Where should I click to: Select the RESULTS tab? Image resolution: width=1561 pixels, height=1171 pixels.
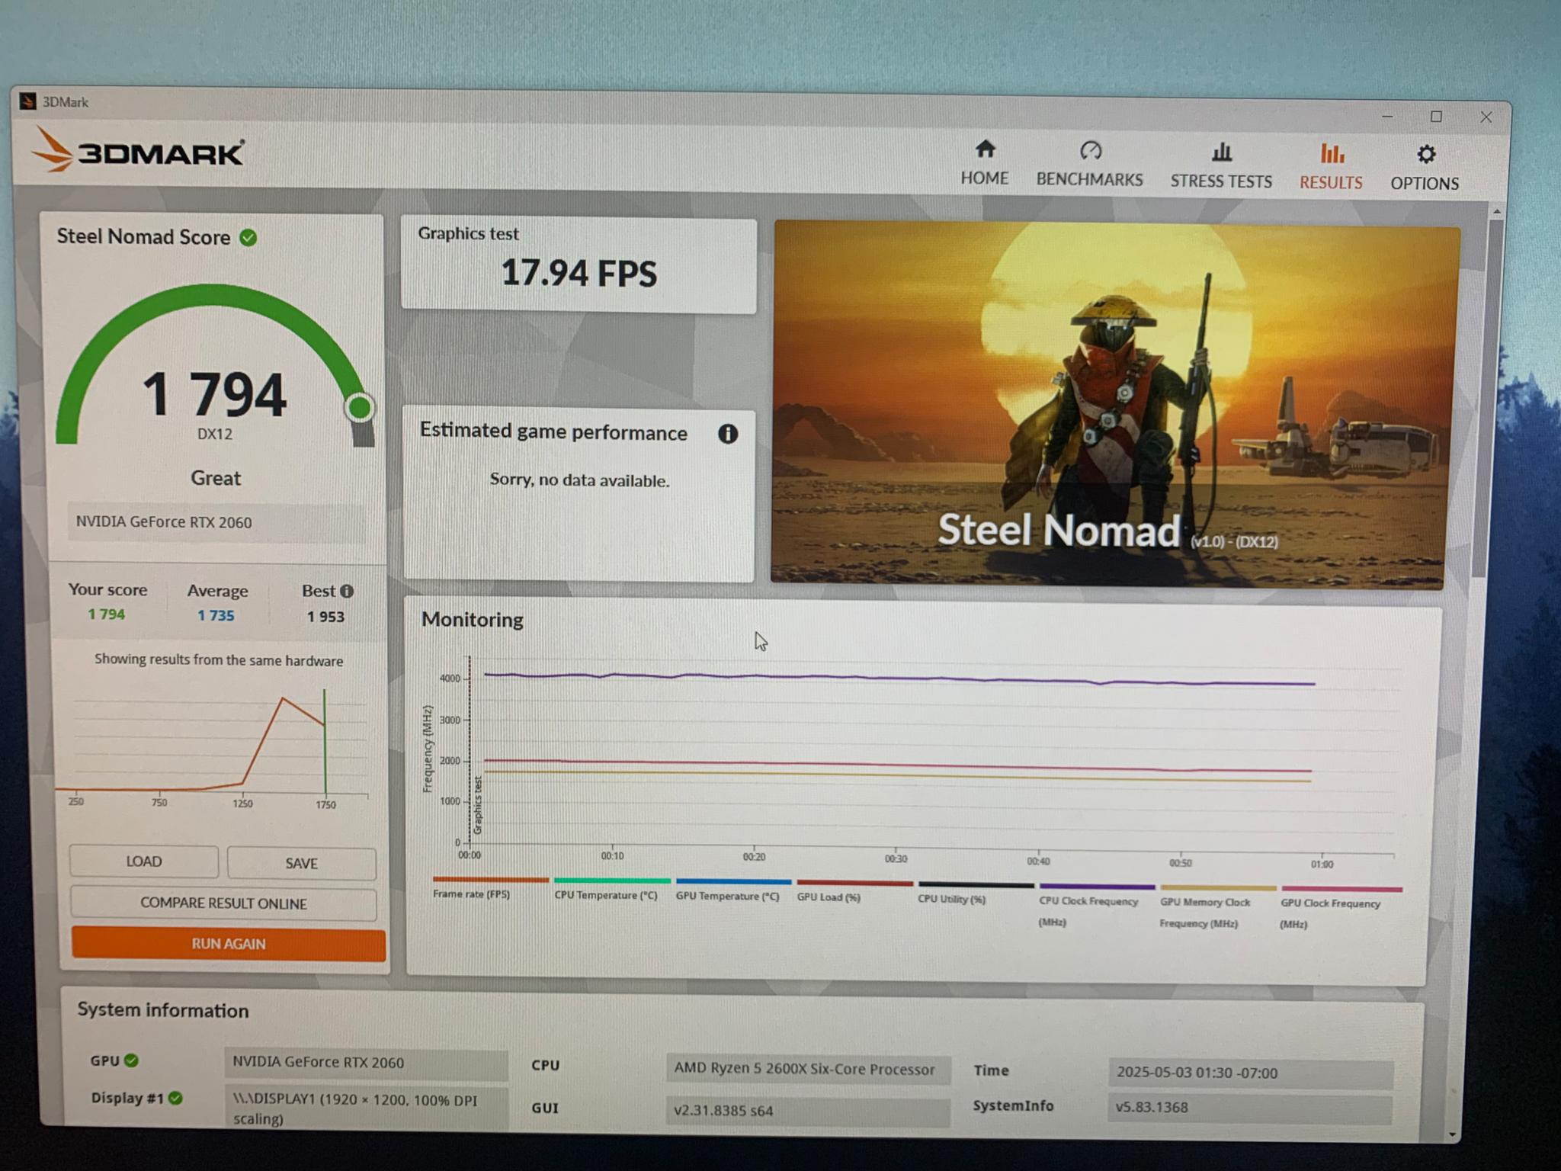point(1331,167)
